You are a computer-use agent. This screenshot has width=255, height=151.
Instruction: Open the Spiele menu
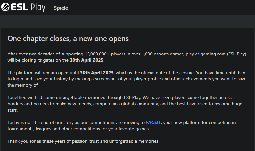tap(61, 8)
